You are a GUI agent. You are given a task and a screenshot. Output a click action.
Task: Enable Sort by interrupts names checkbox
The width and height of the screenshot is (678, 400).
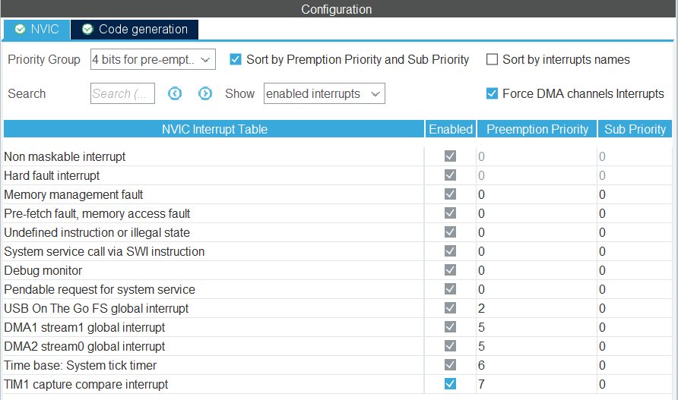pyautogui.click(x=492, y=59)
